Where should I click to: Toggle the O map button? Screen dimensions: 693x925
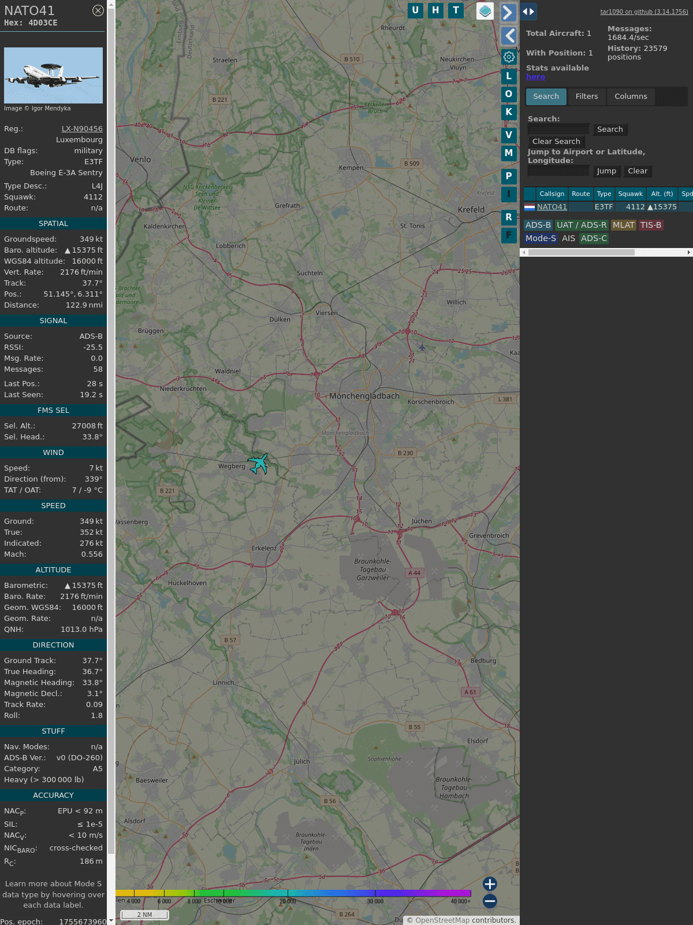[509, 94]
